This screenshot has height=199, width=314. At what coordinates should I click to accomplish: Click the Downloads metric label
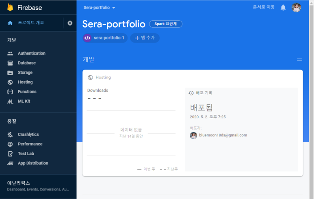coord(97,91)
